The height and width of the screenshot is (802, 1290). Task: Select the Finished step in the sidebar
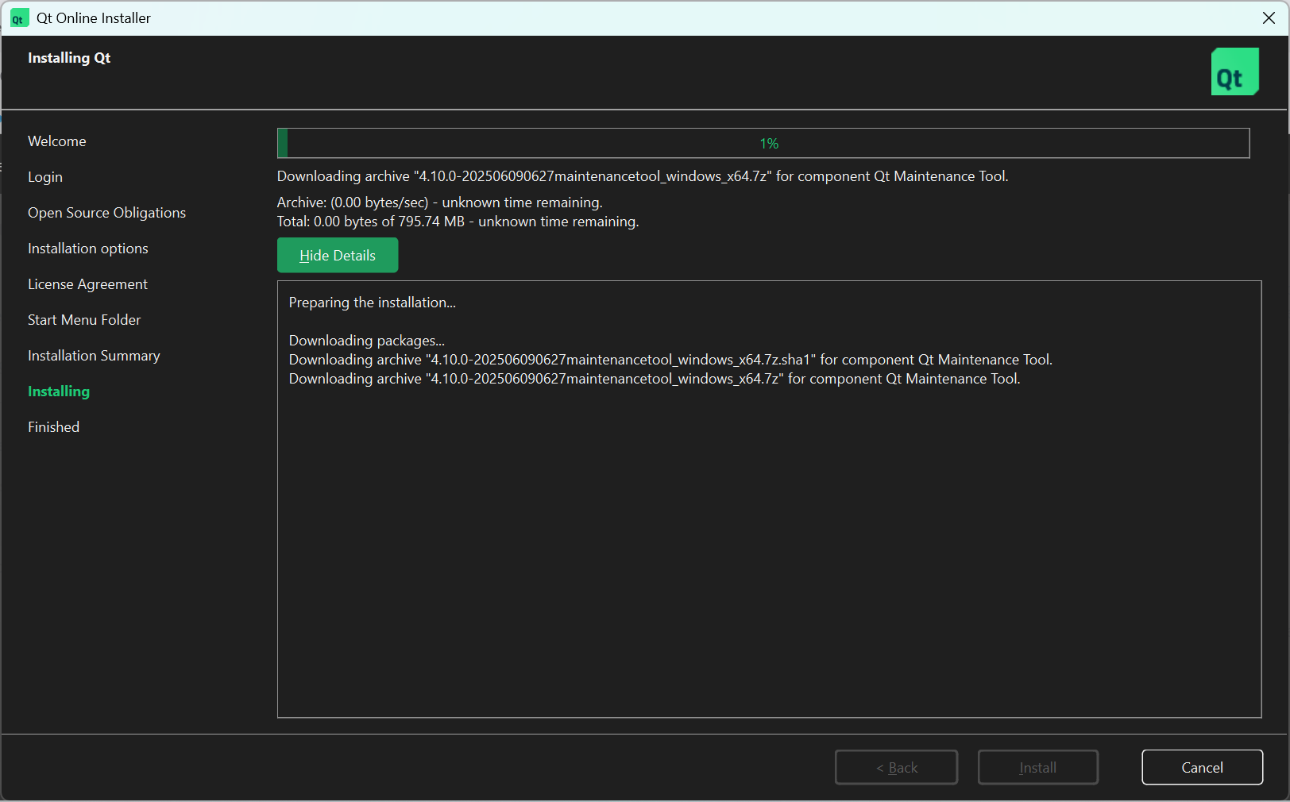point(54,427)
